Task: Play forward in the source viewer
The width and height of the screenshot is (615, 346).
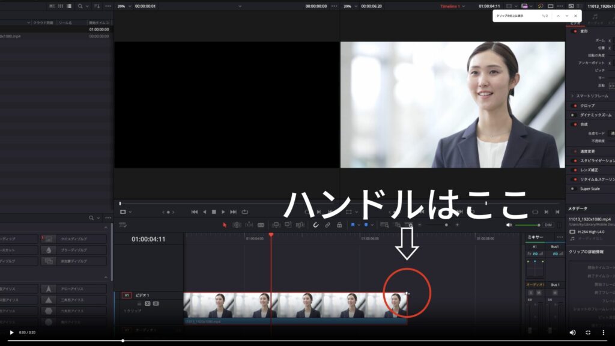Action: tap(223, 212)
